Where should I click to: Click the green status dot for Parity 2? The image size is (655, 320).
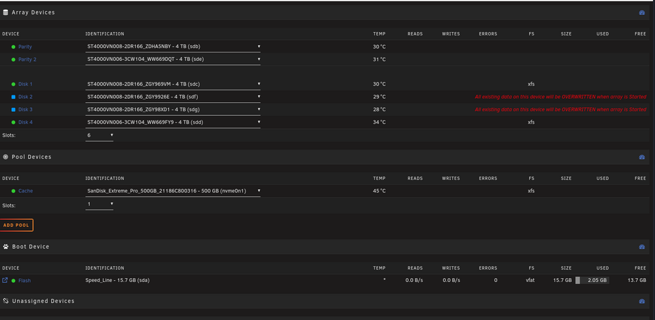click(13, 60)
